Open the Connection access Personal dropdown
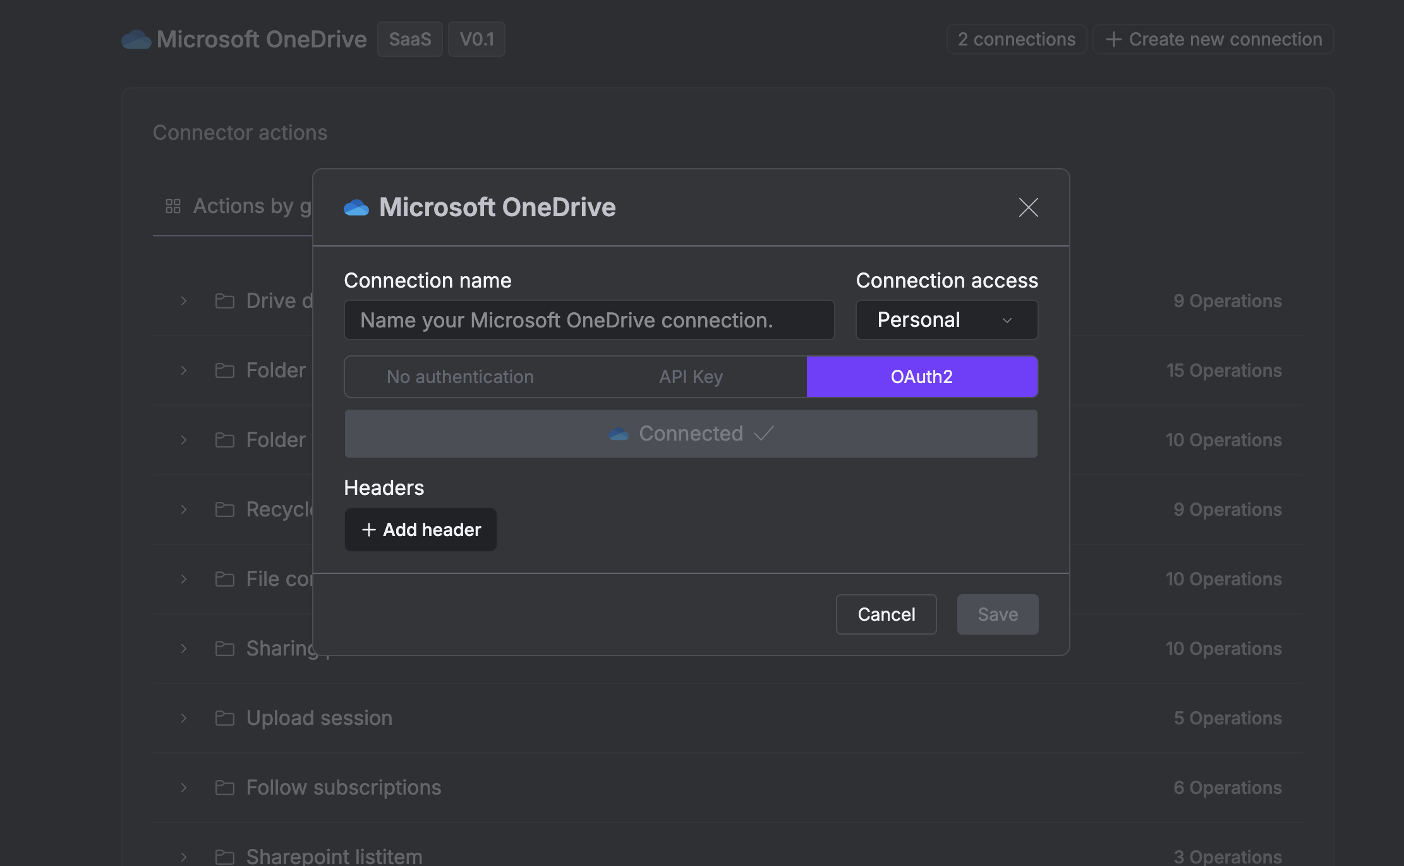This screenshot has width=1404, height=866. coord(946,320)
